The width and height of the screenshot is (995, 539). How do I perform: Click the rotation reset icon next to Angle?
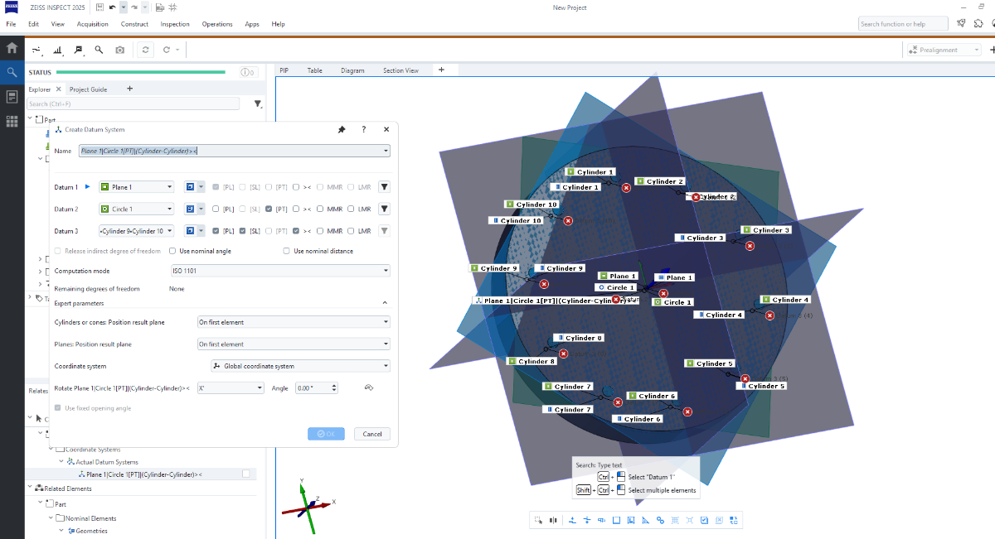coord(369,387)
